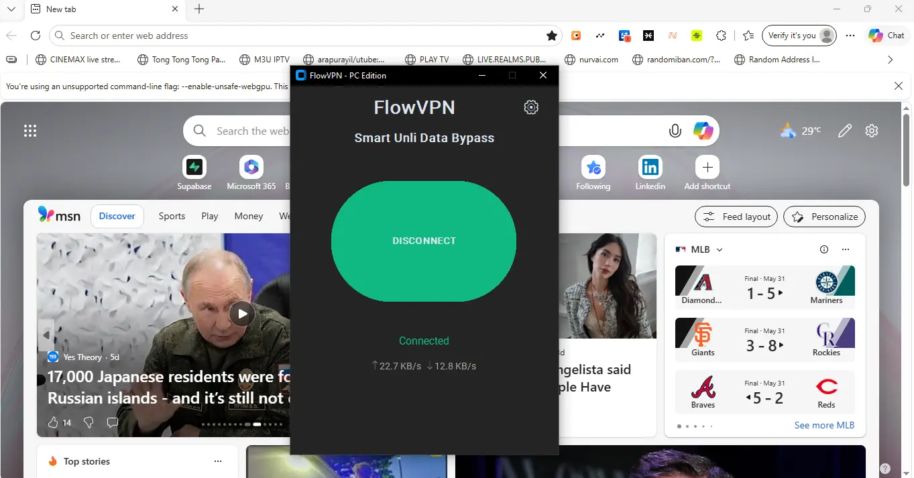Start voice search with the microphone
This screenshot has width=914, height=478.
pos(675,131)
